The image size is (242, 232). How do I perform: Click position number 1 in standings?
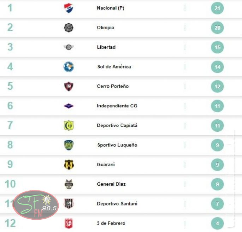coord(10,8)
